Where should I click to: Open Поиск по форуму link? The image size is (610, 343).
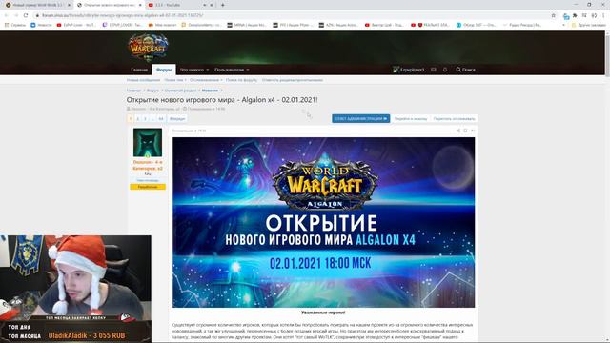[x=241, y=80]
